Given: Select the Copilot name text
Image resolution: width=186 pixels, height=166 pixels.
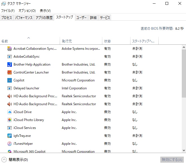Looking at the screenshot, I should coord(19,80).
